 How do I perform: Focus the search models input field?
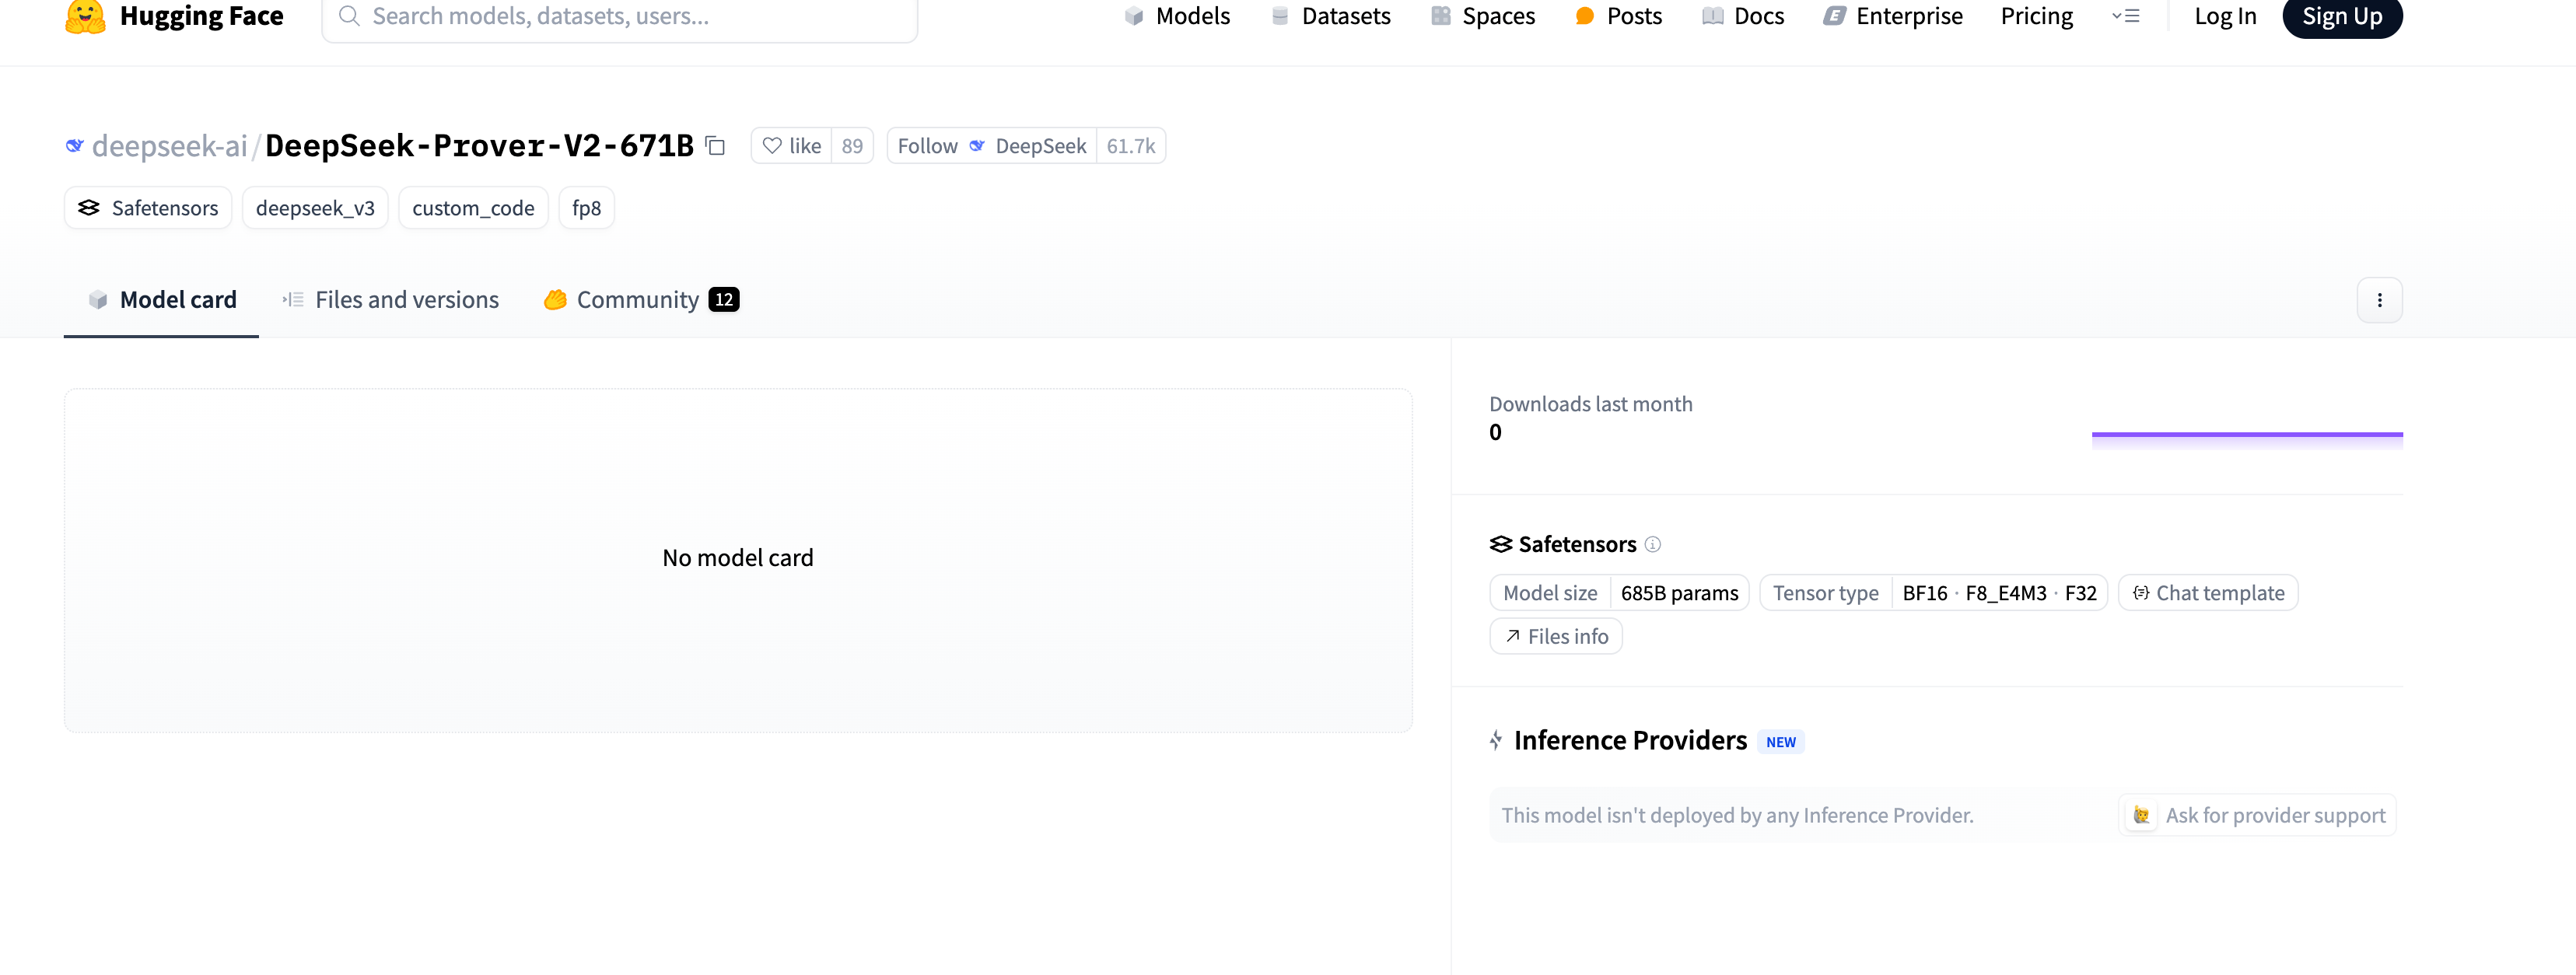click(x=620, y=16)
